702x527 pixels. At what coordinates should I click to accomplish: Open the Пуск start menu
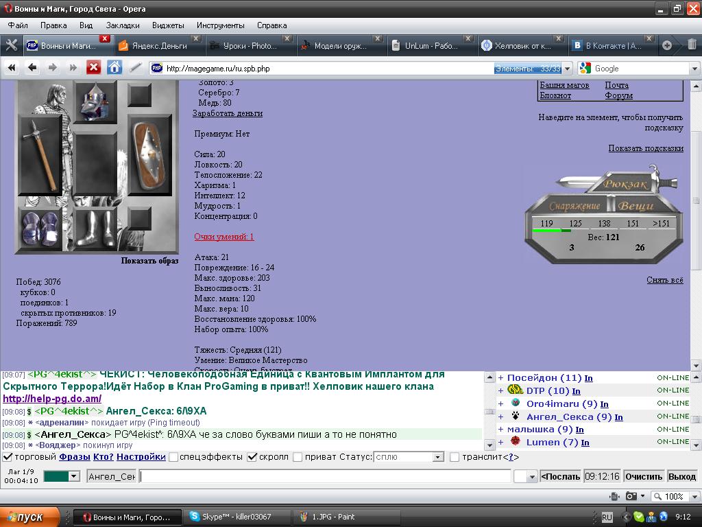point(29,517)
